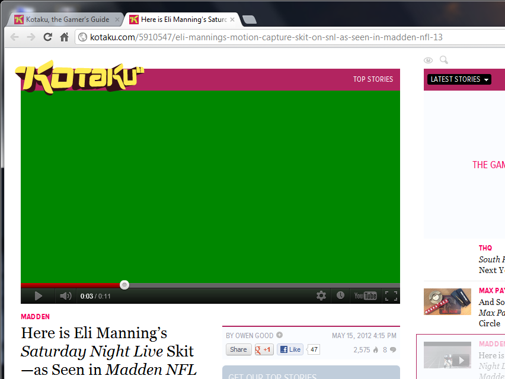The height and width of the screenshot is (379, 505).
Task: Click the May 15, 2012 timestamp
Action: tap(364, 336)
